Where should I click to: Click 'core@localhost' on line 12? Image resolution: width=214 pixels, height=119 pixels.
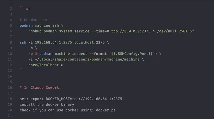click(43, 65)
